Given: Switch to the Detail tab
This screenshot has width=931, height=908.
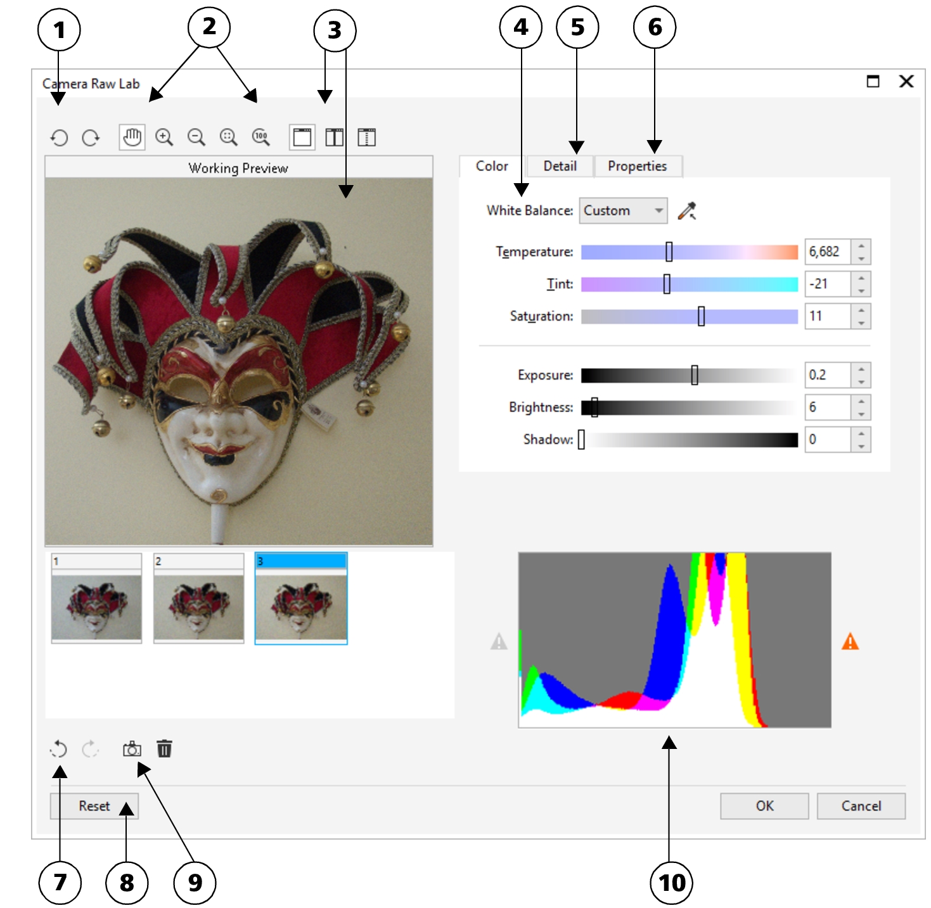Looking at the screenshot, I should 560,166.
